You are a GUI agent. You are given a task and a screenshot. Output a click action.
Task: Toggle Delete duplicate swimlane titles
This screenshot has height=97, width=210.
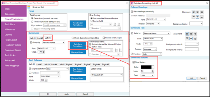pyautogui.click(x=73, y=38)
